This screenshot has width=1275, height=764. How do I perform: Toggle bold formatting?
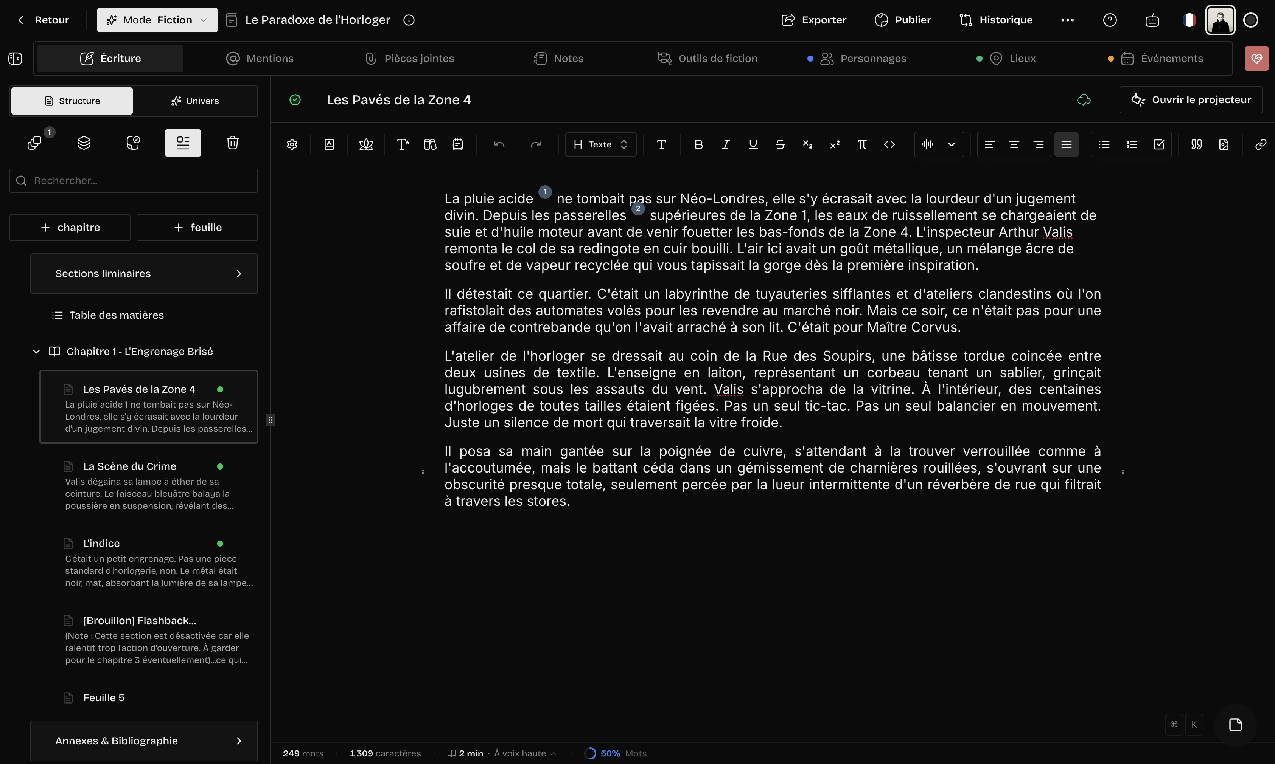pos(698,144)
